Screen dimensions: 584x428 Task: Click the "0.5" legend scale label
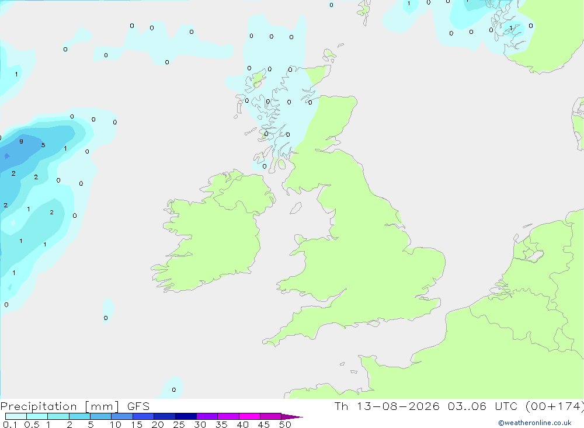pos(32,424)
